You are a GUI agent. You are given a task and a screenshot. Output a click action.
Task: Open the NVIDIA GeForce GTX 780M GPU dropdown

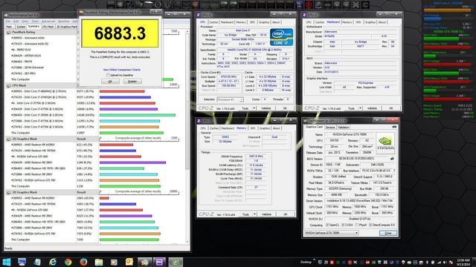(x=331, y=233)
